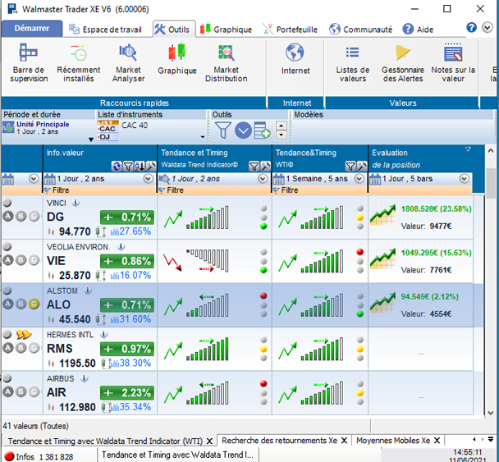Open Info.valeur 1 Jour, 2 ans dropdown

tap(148, 179)
